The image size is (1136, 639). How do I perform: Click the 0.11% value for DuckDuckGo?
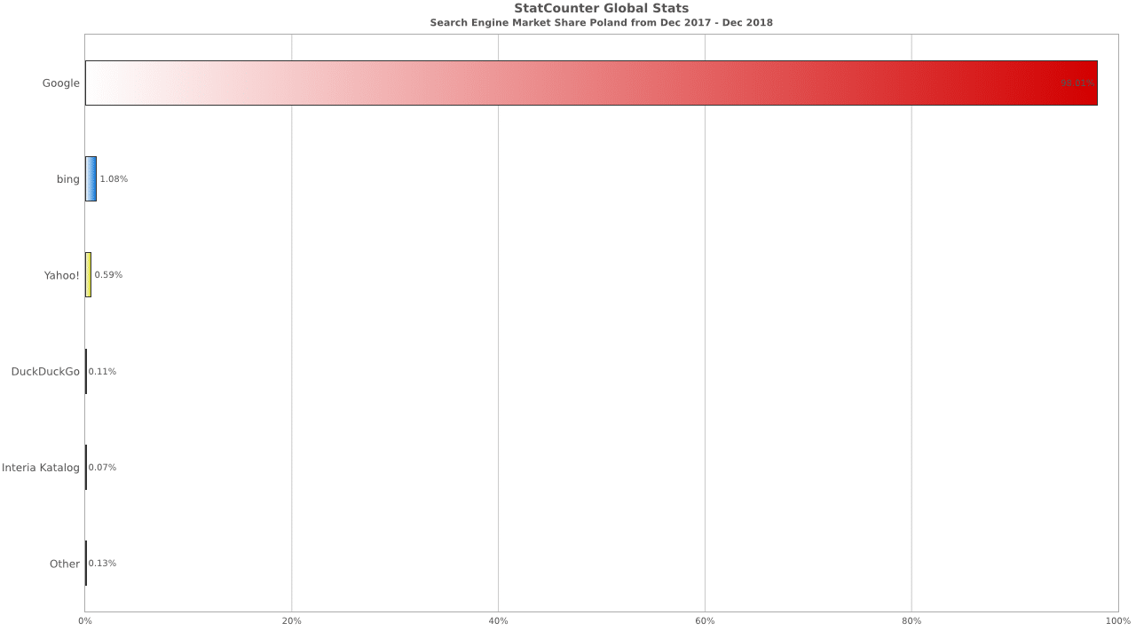coord(102,372)
